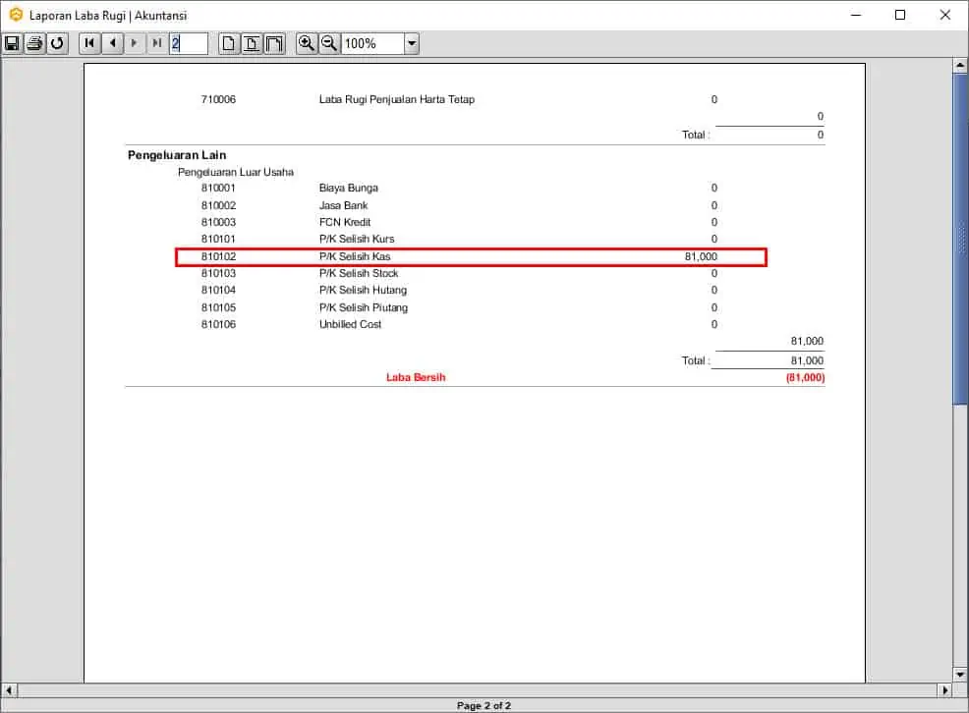Click the 'Jasa Bank' row label
This screenshot has height=713, width=969.
click(x=344, y=205)
